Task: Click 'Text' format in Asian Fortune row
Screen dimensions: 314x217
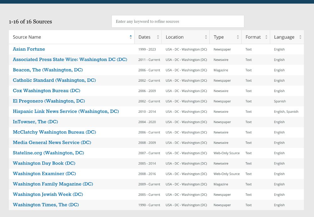Action: coord(248,49)
